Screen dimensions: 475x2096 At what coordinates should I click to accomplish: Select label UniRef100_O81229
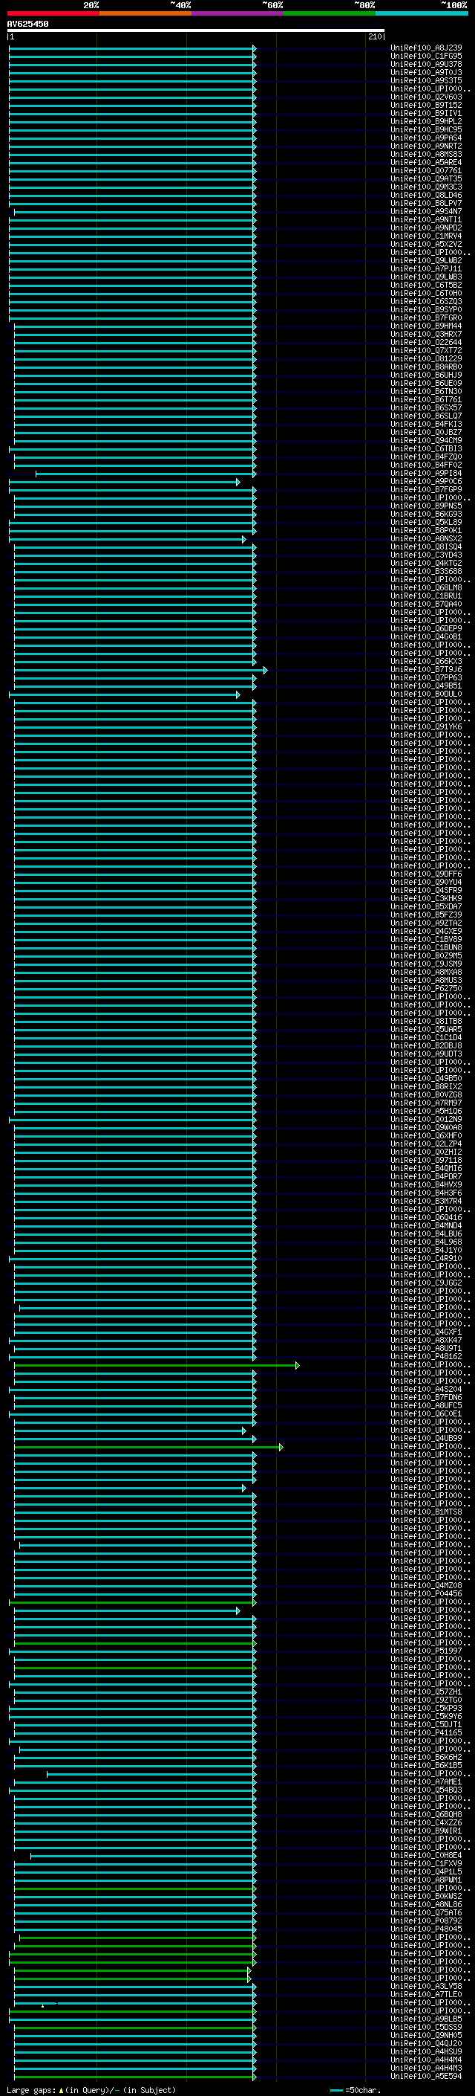pos(426,359)
